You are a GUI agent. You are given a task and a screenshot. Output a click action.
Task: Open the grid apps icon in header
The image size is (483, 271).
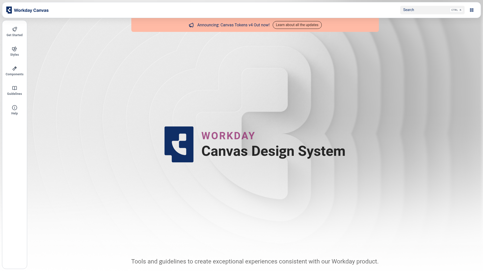[472, 10]
